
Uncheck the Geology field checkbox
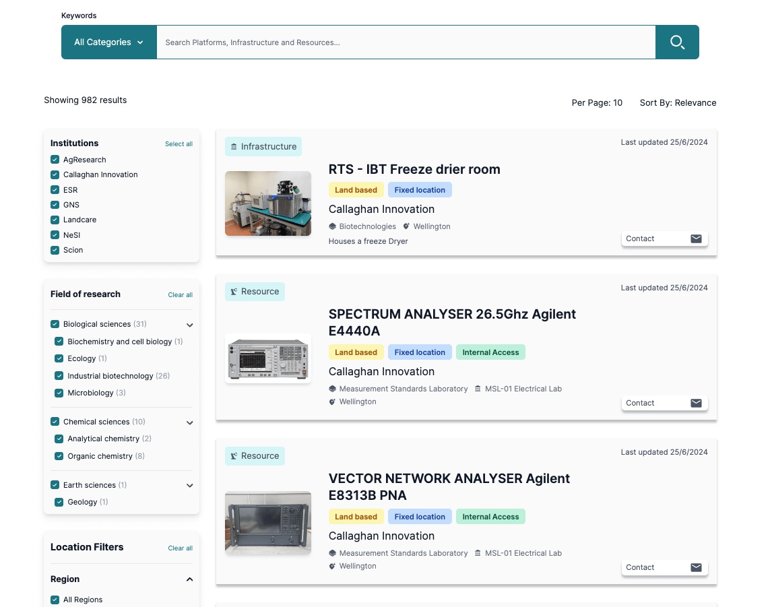pos(59,502)
